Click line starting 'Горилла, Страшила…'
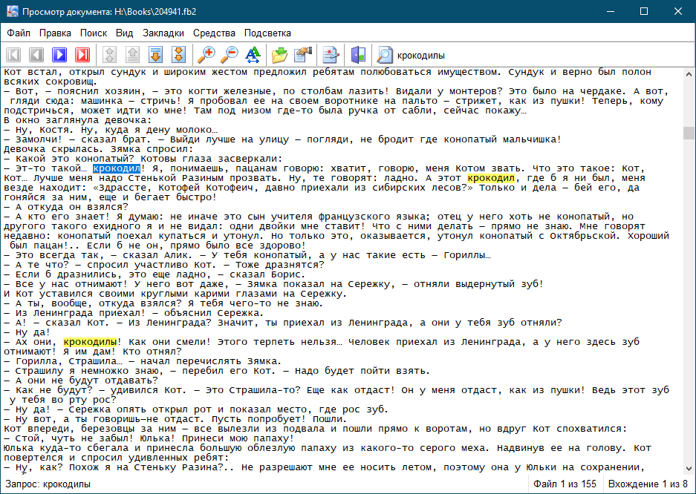Image resolution: width=696 pixels, height=494 pixels. [143, 361]
